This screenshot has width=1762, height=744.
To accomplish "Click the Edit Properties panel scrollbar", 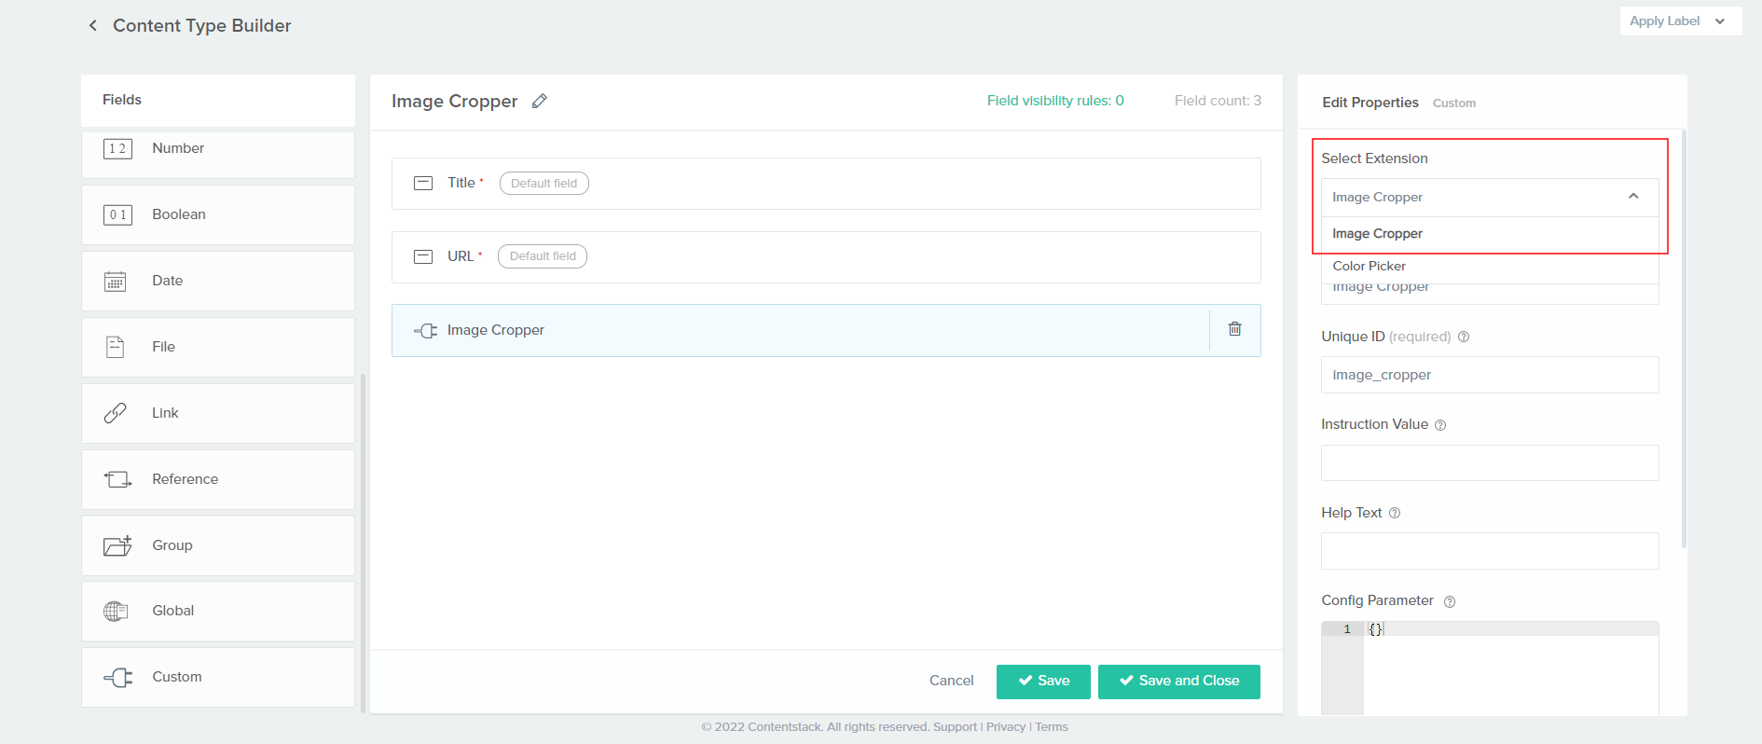I will [x=1684, y=338].
